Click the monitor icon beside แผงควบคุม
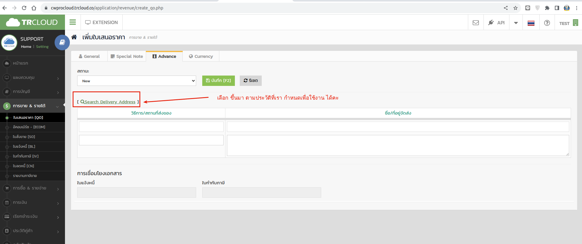Screen dimensions: 582x244 click(7, 78)
